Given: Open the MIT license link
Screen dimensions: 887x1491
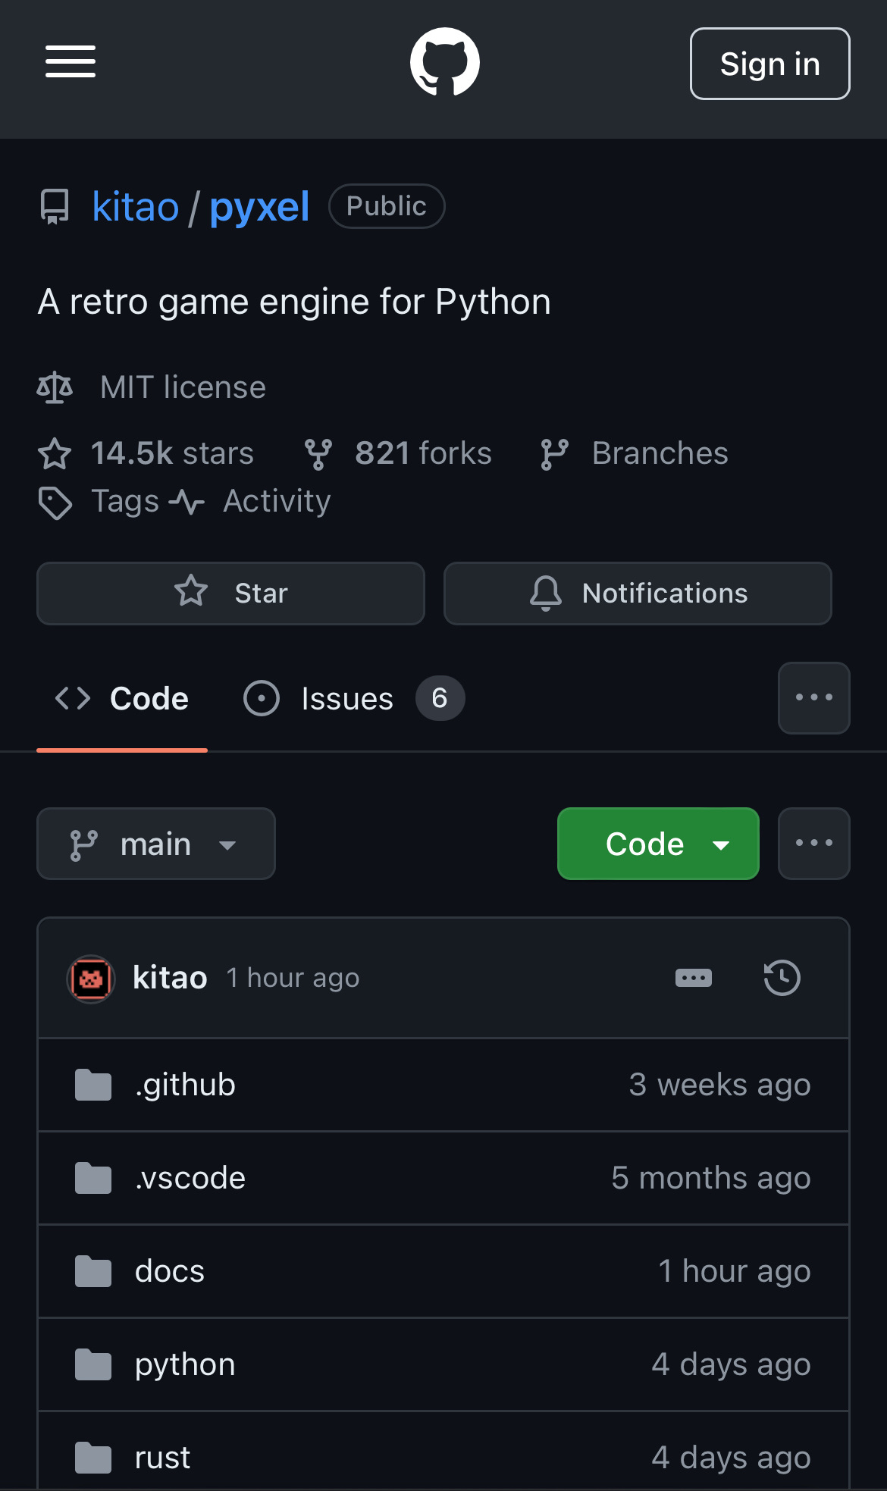Looking at the screenshot, I should [183, 387].
